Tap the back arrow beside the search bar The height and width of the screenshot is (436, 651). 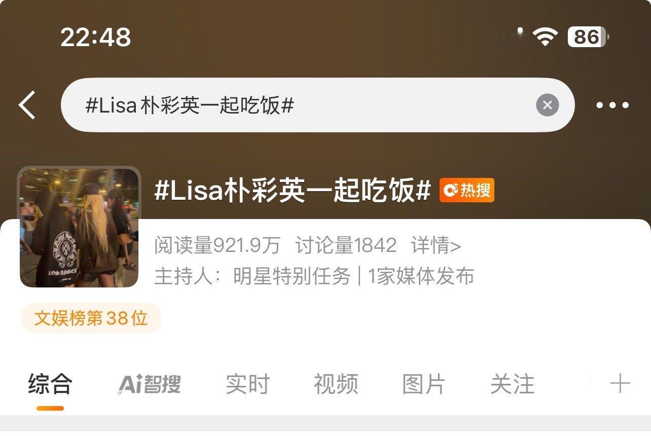point(27,105)
